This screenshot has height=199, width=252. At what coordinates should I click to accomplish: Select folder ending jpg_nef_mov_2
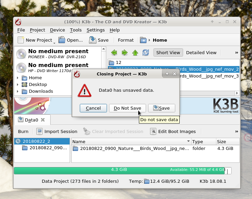click(174, 69)
